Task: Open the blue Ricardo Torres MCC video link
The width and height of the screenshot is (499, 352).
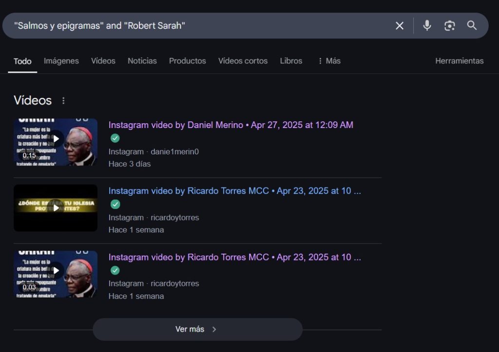Action: point(234,191)
